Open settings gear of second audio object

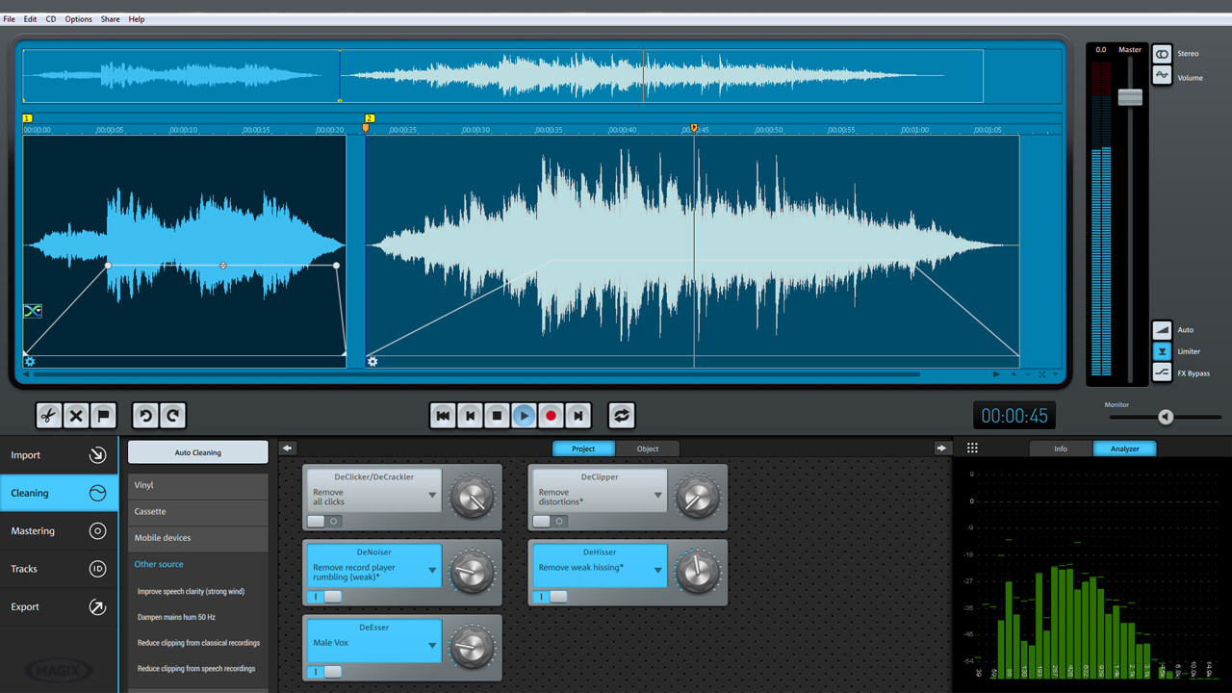(x=372, y=362)
